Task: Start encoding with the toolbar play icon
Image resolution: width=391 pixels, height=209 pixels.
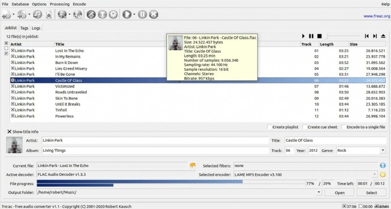Action: point(127,15)
